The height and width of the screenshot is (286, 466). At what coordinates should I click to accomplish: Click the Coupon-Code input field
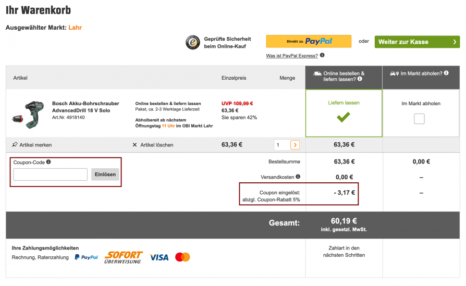pyautogui.click(x=51, y=175)
